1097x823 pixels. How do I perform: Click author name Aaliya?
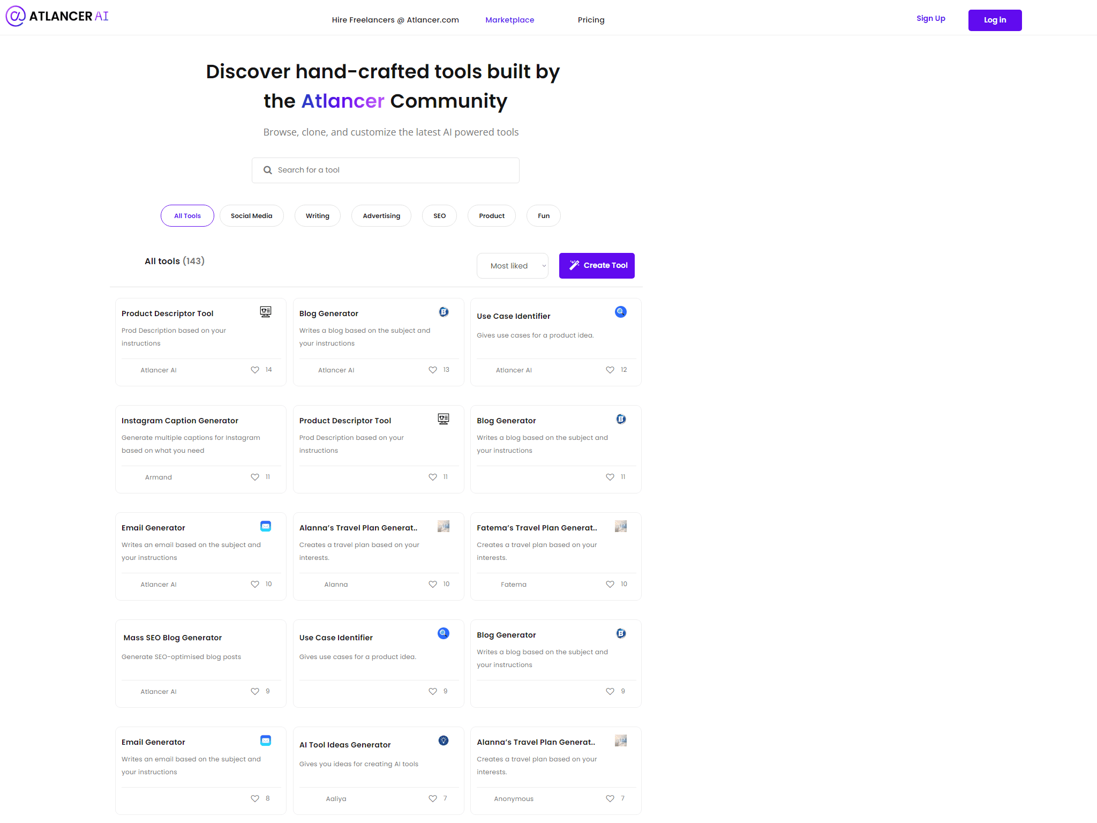click(x=336, y=799)
